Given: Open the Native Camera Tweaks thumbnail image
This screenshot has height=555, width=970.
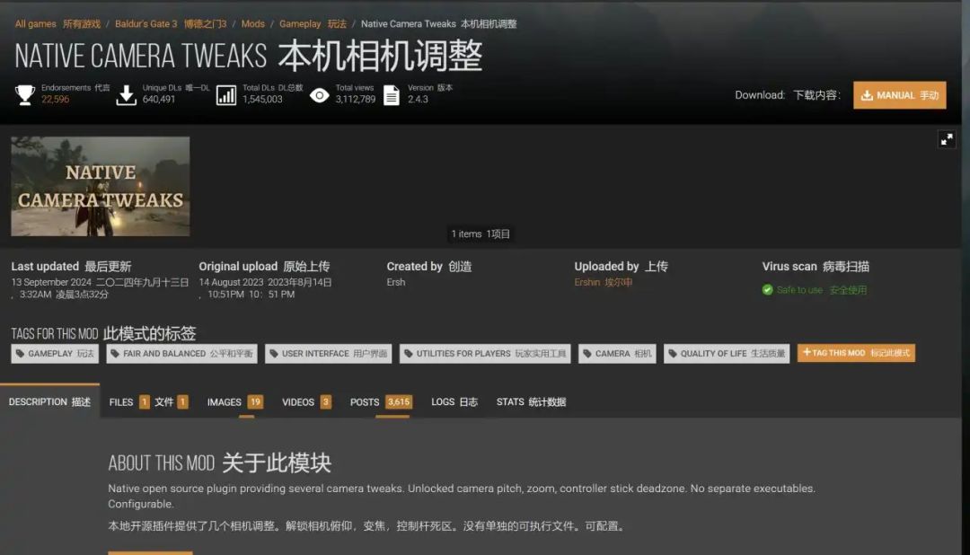Looking at the screenshot, I should point(101,186).
